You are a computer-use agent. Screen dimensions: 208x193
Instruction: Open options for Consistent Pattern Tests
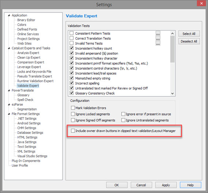(158, 33)
